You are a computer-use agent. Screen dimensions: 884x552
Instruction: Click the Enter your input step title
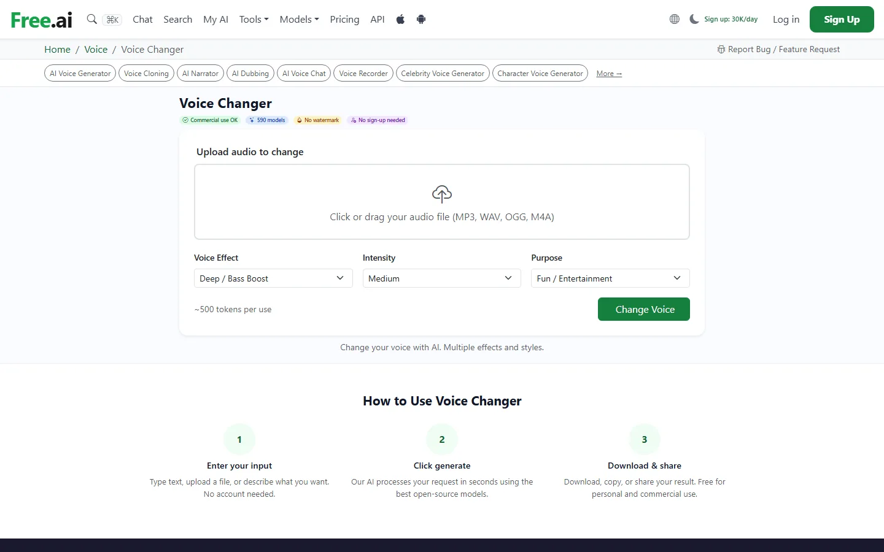pos(239,466)
